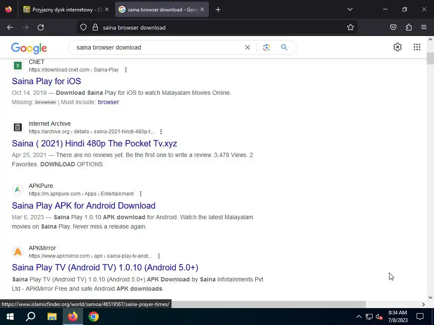
Task: Click the magnifier Google search button
Action: [284, 47]
